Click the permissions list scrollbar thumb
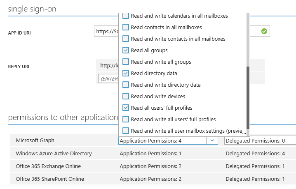 (x=248, y=98)
